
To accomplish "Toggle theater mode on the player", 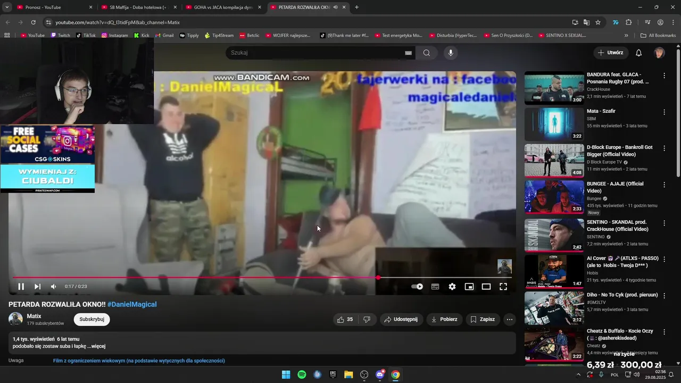I will pyautogui.click(x=486, y=286).
